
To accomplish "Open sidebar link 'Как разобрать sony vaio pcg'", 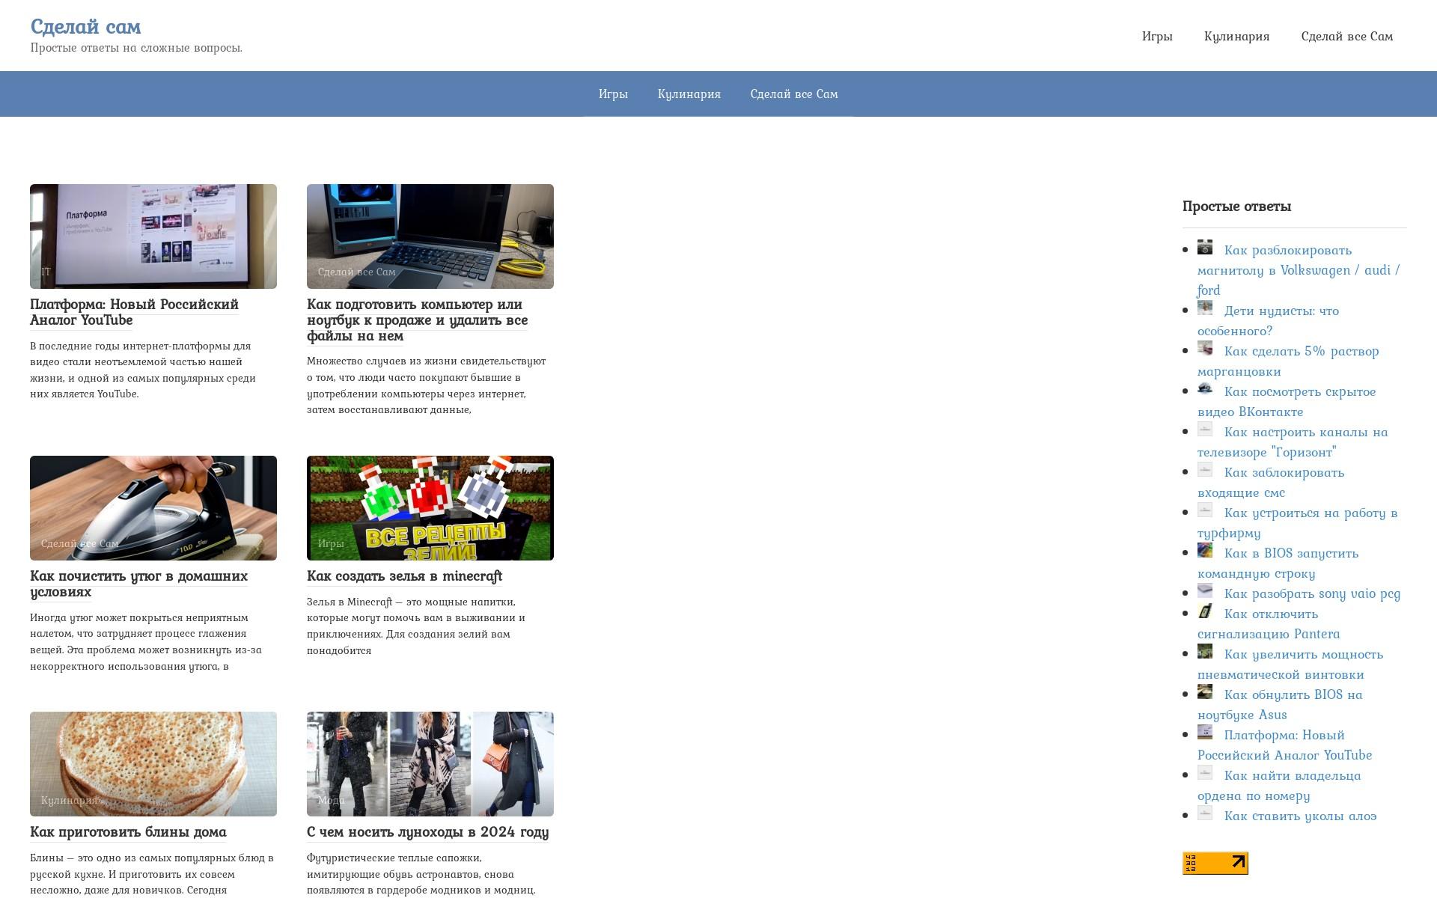I will [x=1312, y=593].
